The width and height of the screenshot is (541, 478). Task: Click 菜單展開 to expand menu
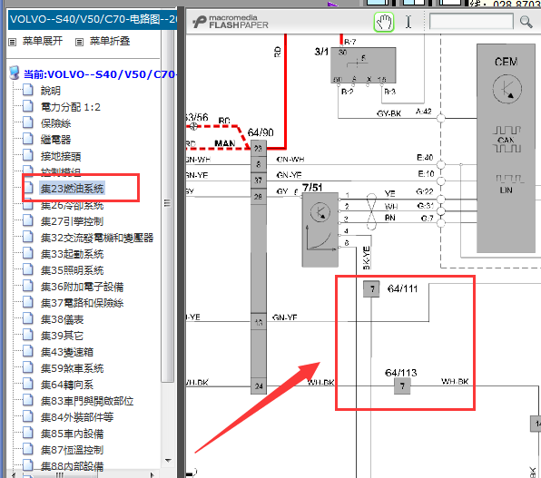(43, 41)
